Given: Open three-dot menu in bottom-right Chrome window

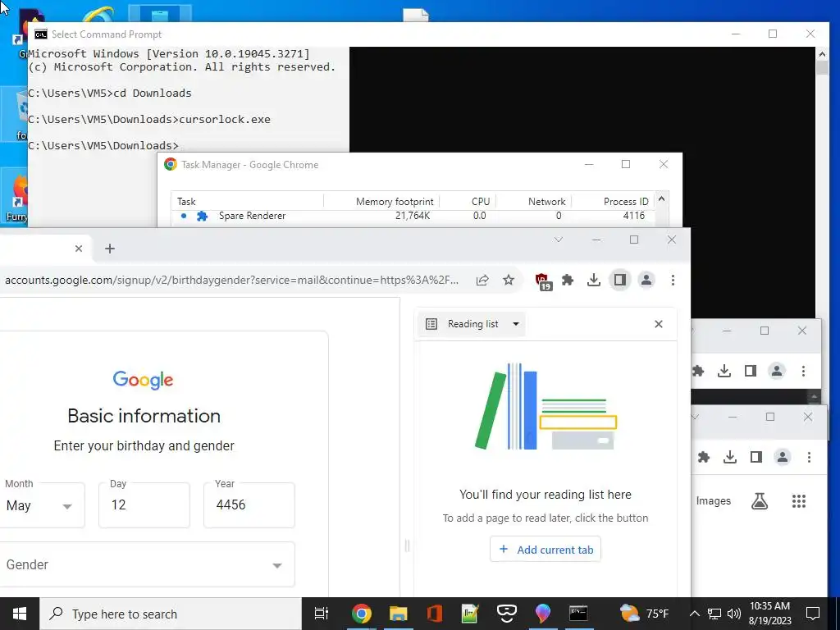Looking at the screenshot, I should click(809, 457).
